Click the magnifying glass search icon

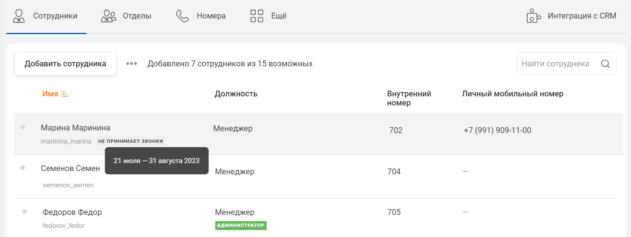tap(605, 64)
